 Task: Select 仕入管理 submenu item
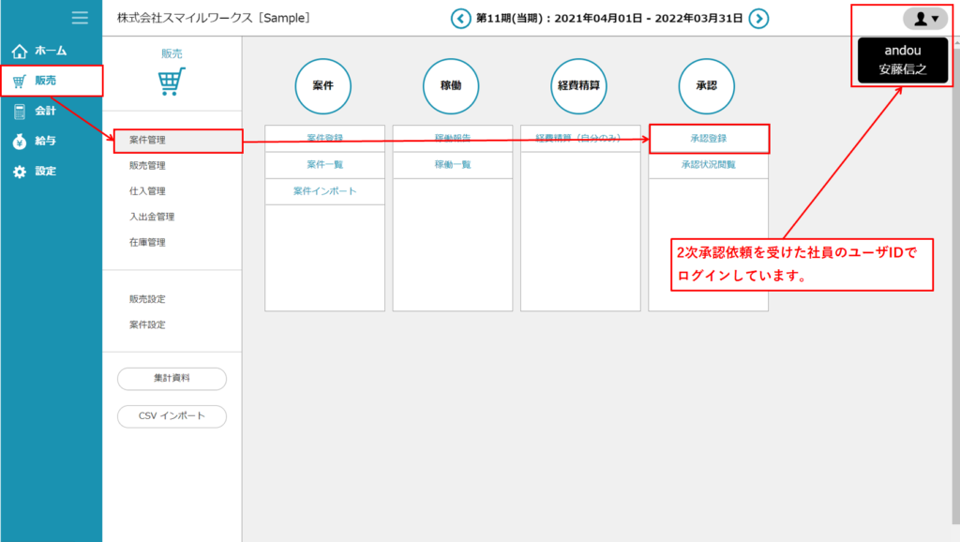coord(147,191)
